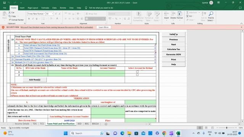Viewport: 244px width, 137px height.
Task: Click the Validate button
Action: pos(173,34)
